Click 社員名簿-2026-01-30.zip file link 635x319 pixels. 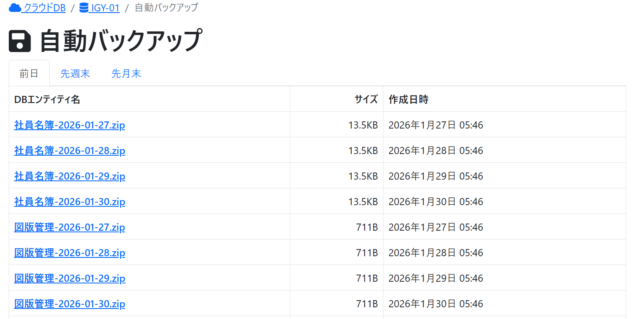tap(69, 201)
